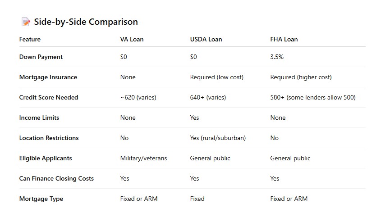This screenshot has width=381, height=222.
Task: Click the Mortgage Insurance row label
Action: point(48,77)
